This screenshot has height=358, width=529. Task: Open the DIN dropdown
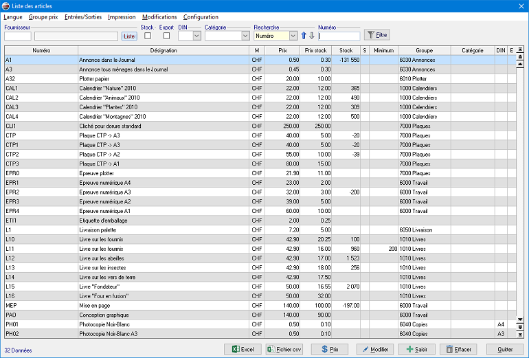(x=197, y=36)
